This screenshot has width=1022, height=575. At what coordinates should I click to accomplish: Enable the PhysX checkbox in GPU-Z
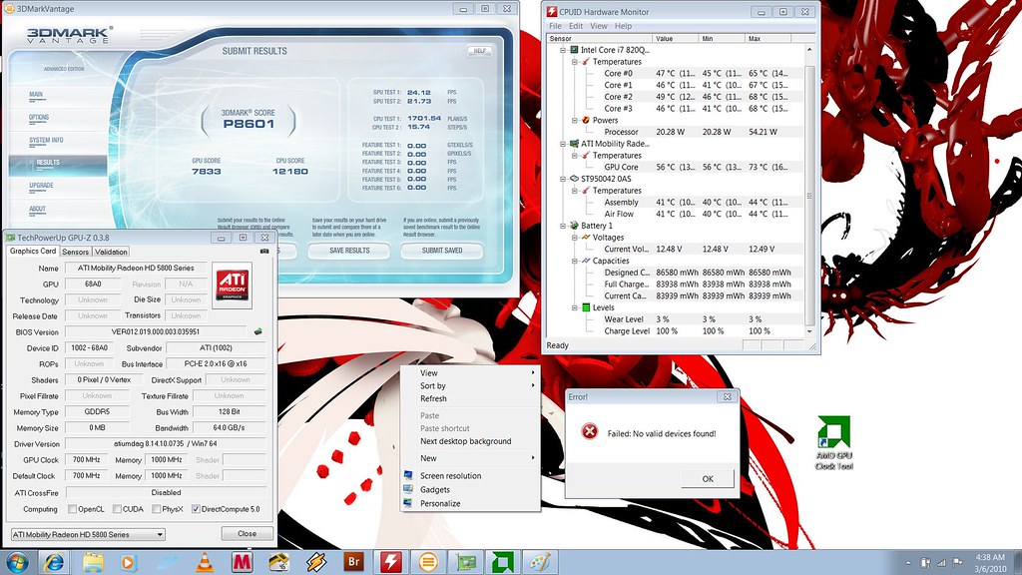pyautogui.click(x=156, y=509)
